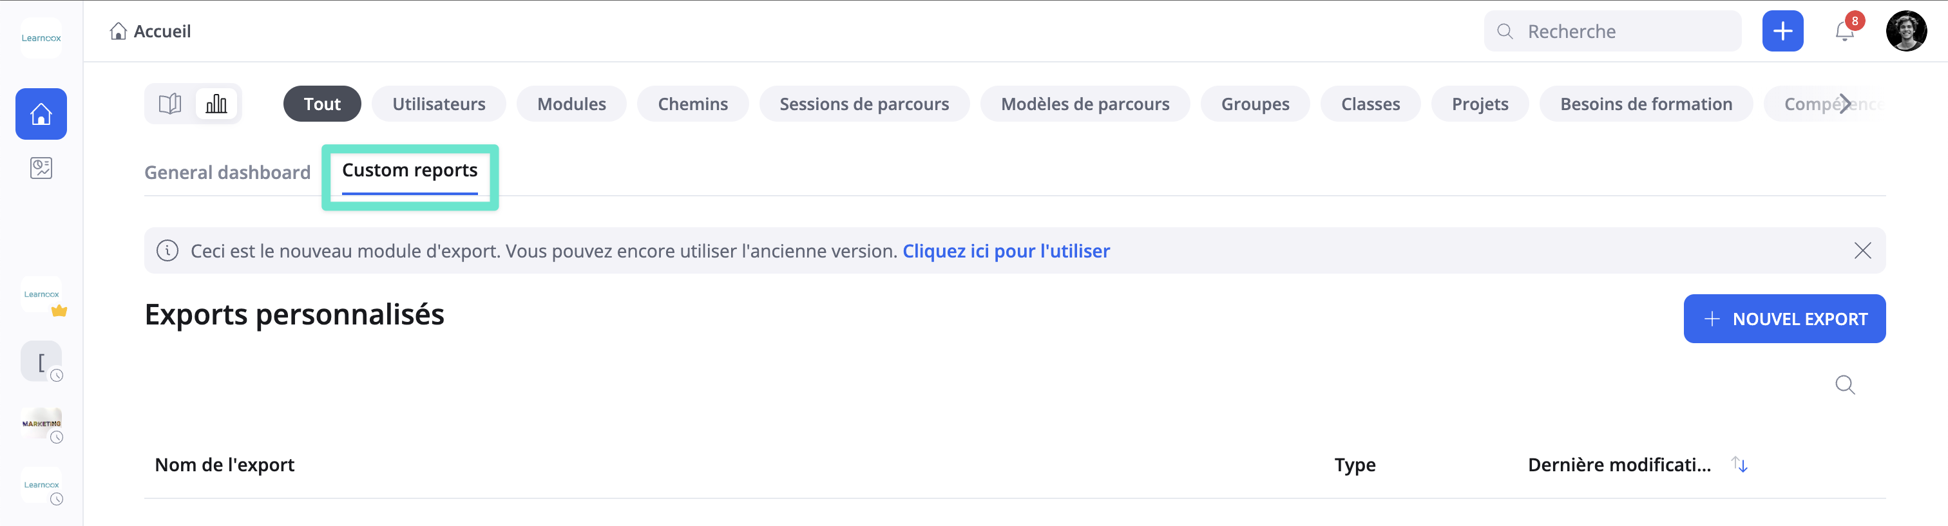Click the NOUVEL EXPORT button
Screen dimensions: 1948x526
tap(1784, 319)
